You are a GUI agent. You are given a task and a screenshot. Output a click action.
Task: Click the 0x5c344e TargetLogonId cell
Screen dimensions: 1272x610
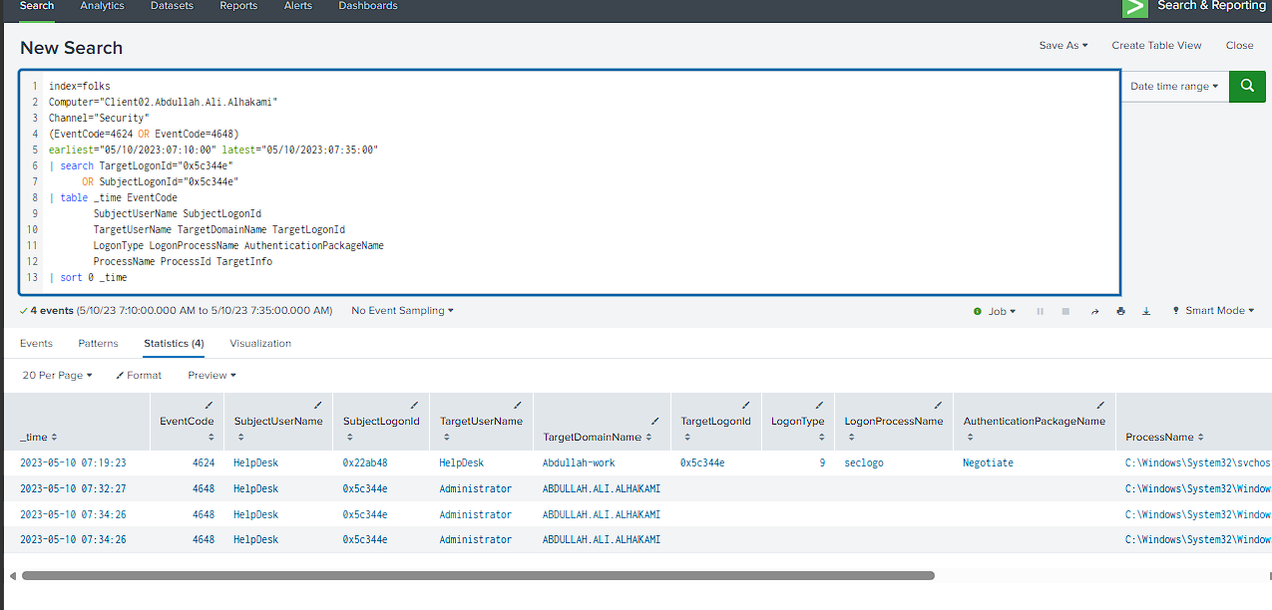tap(702, 463)
